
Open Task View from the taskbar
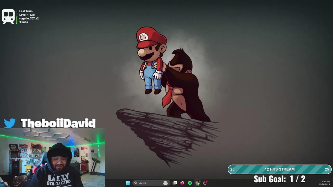coord(175,183)
